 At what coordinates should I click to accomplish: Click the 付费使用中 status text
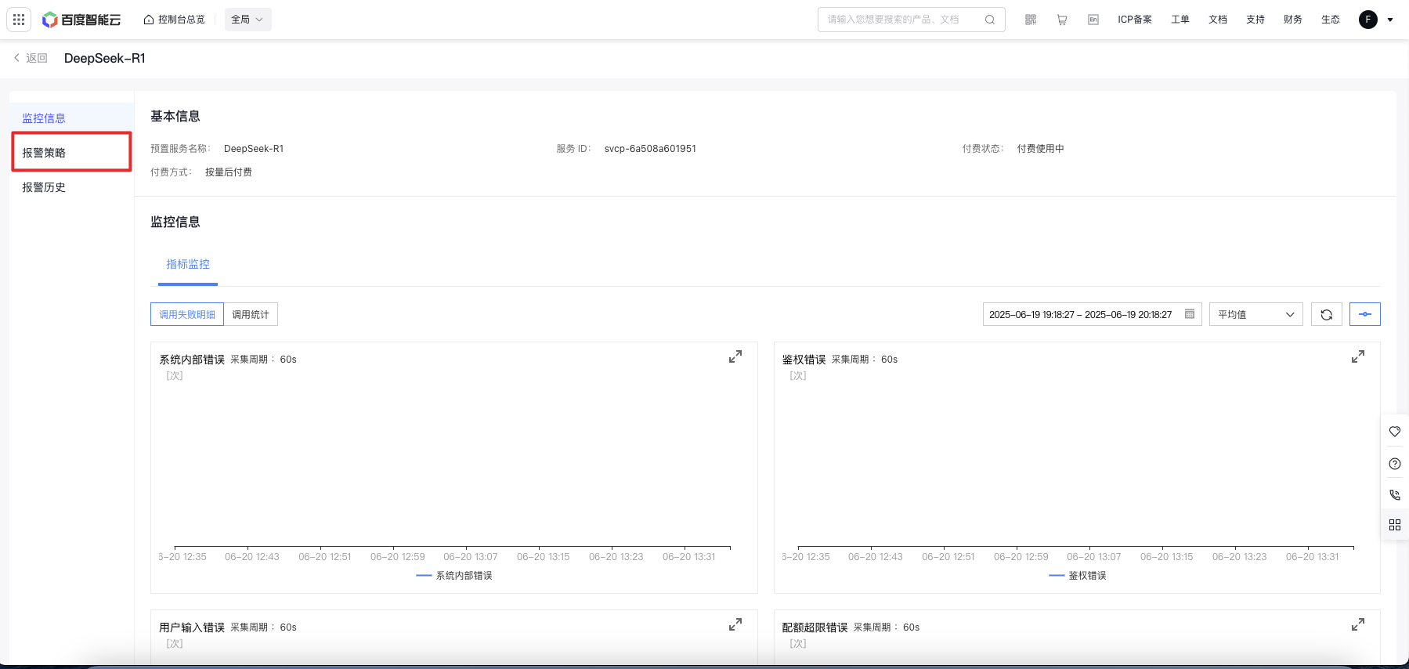click(1040, 149)
